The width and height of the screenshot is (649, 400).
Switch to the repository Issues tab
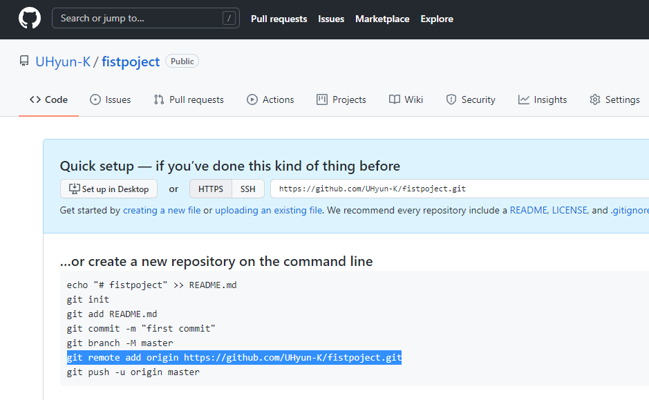pyautogui.click(x=110, y=99)
